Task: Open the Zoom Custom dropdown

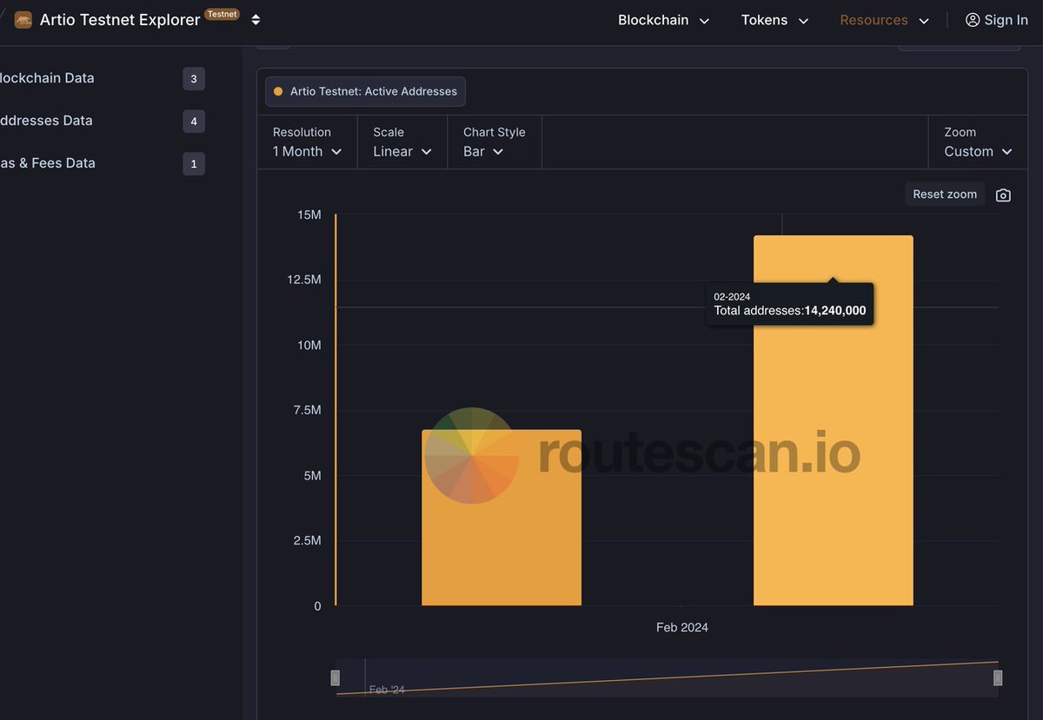Action: click(978, 142)
